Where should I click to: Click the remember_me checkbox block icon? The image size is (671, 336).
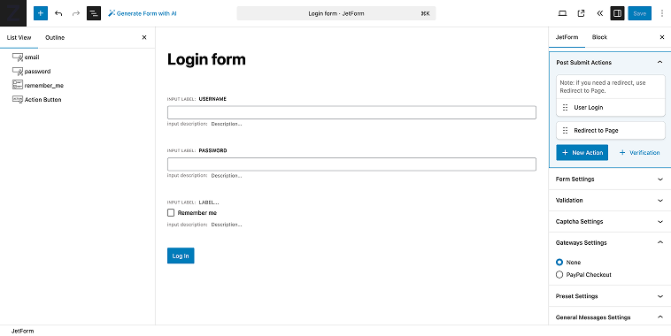click(x=18, y=85)
